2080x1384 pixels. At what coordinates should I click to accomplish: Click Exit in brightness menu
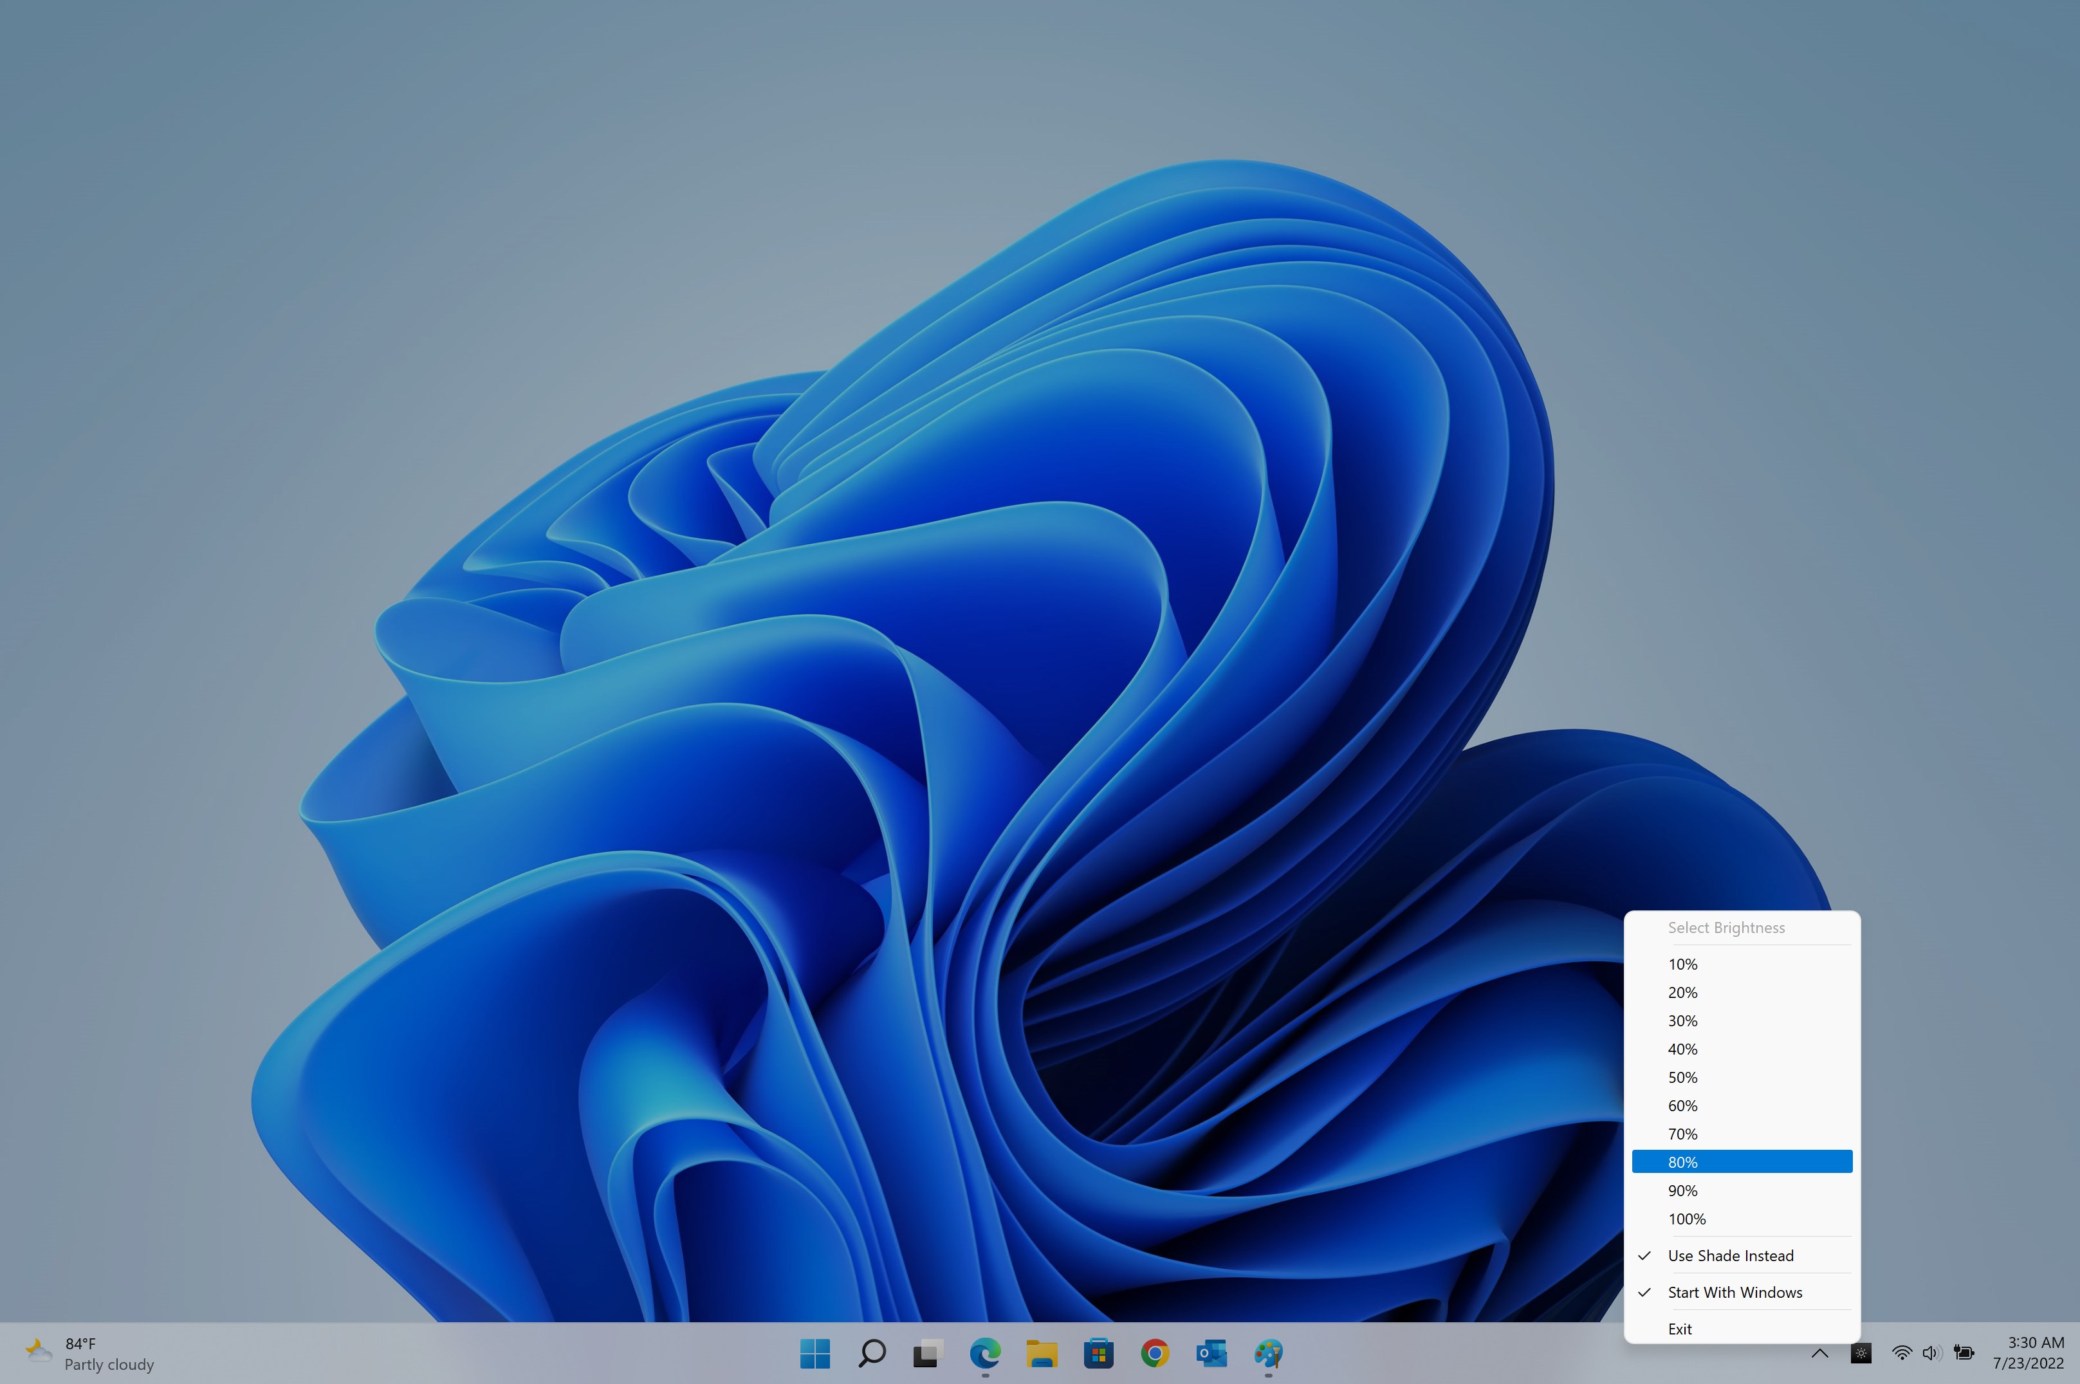coord(1679,1329)
